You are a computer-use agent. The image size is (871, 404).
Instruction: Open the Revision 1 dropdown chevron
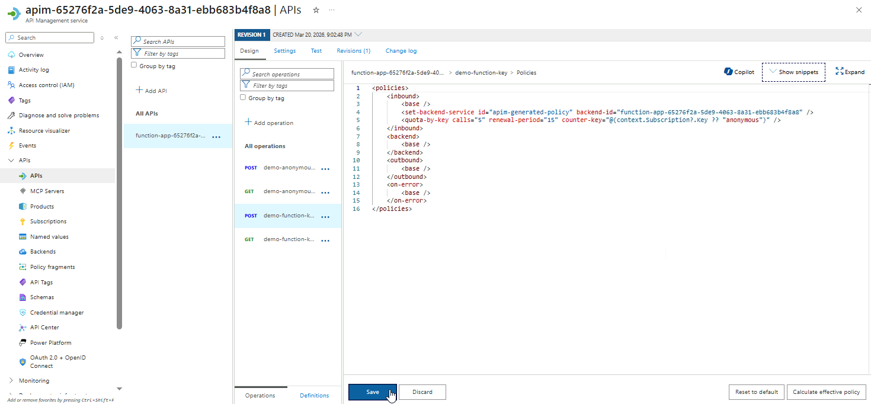point(358,34)
